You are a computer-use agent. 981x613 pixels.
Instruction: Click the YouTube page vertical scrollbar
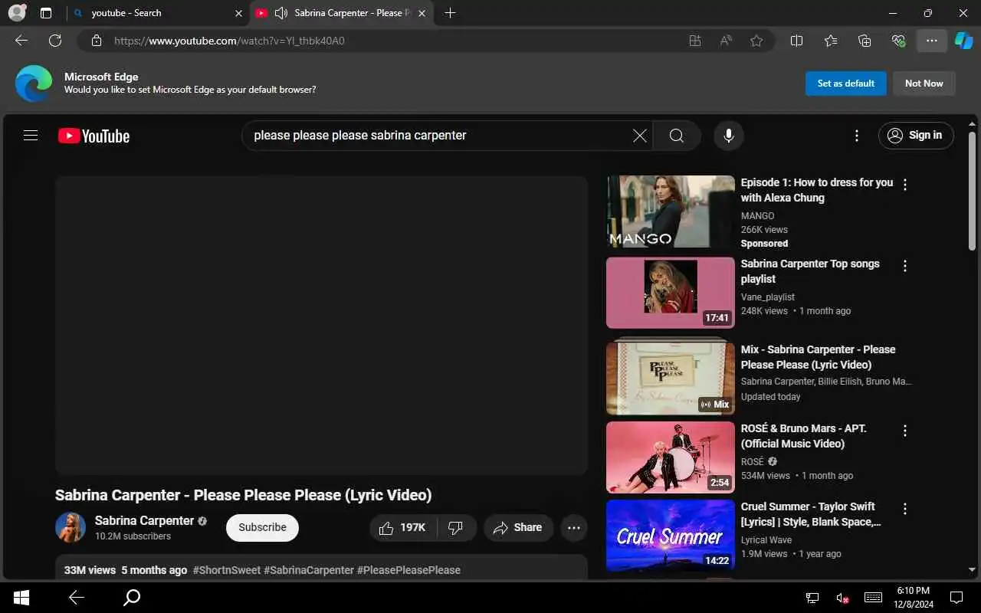pyautogui.click(x=972, y=192)
